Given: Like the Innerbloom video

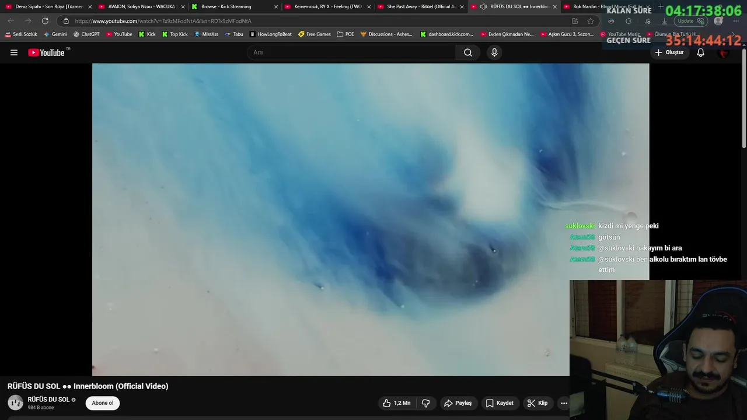Looking at the screenshot, I should point(397,403).
